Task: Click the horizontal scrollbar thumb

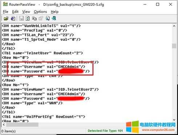Action: (23, 124)
